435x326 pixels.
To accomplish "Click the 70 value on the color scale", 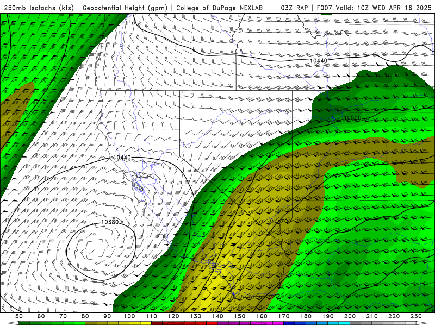I will [63, 316].
